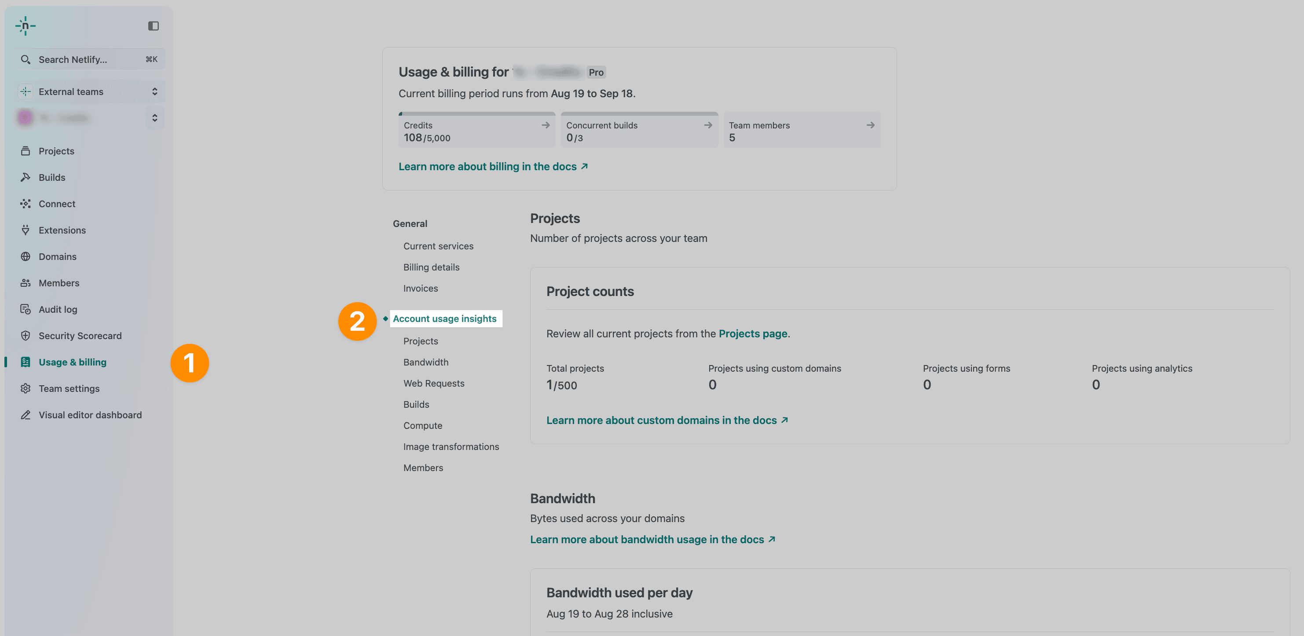Open the team switcher chevron dropdown
Viewport: 1304px width, 636px height.
[x=154, y=118]
